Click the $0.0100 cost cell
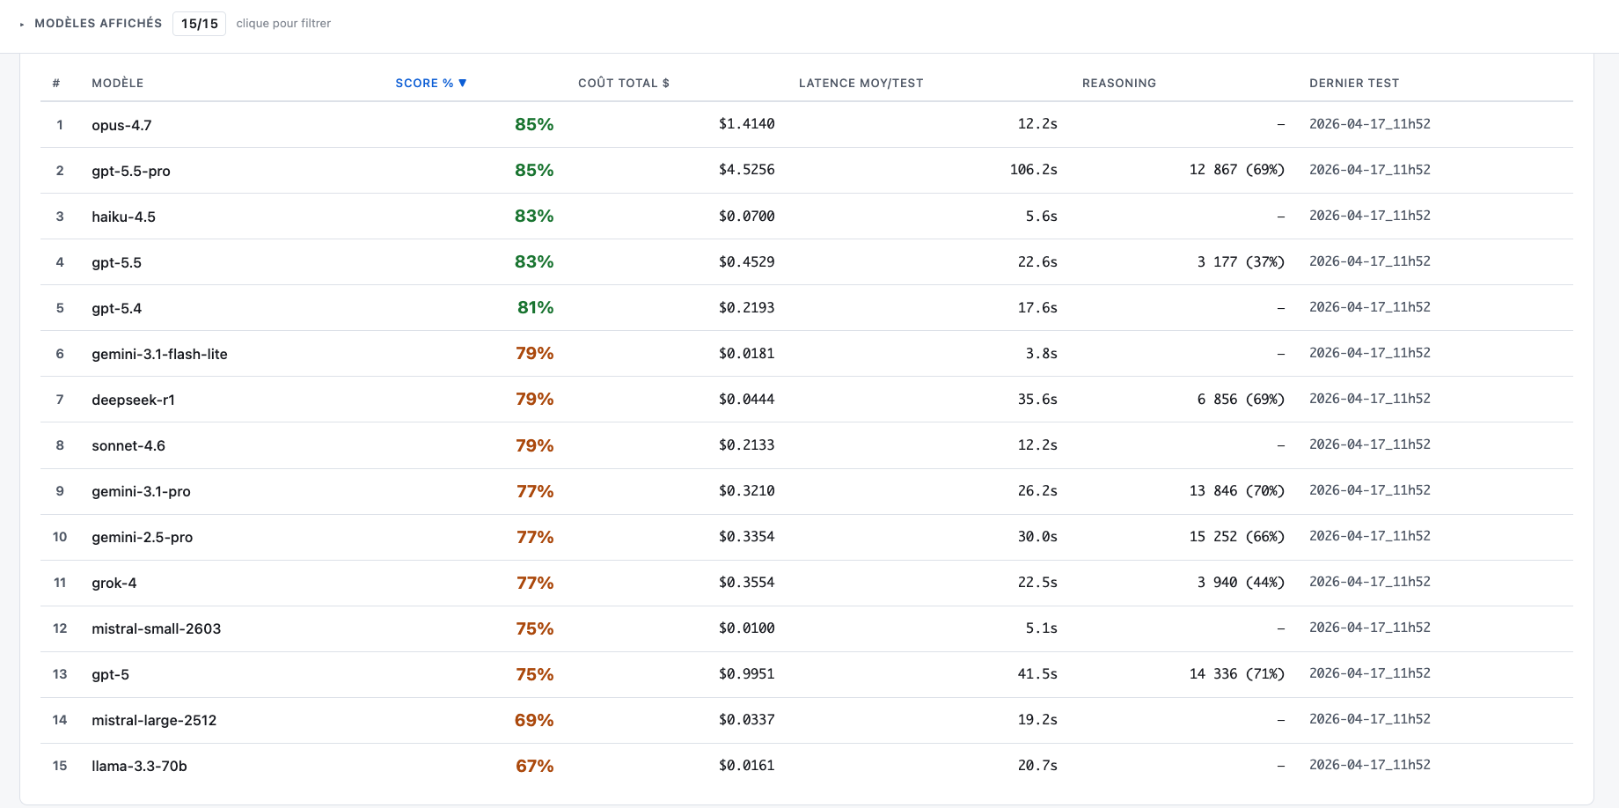 coord(746,628)
